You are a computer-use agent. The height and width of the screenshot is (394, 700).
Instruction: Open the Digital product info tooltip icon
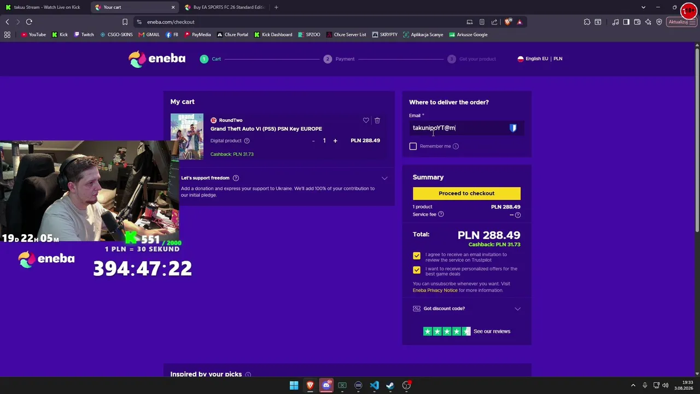click(247, 141)
